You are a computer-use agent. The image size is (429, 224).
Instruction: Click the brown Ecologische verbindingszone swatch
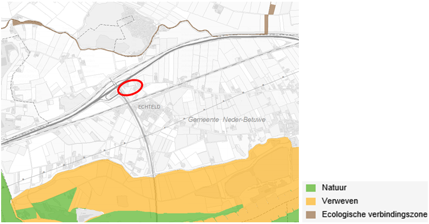(x=311, y=214)
